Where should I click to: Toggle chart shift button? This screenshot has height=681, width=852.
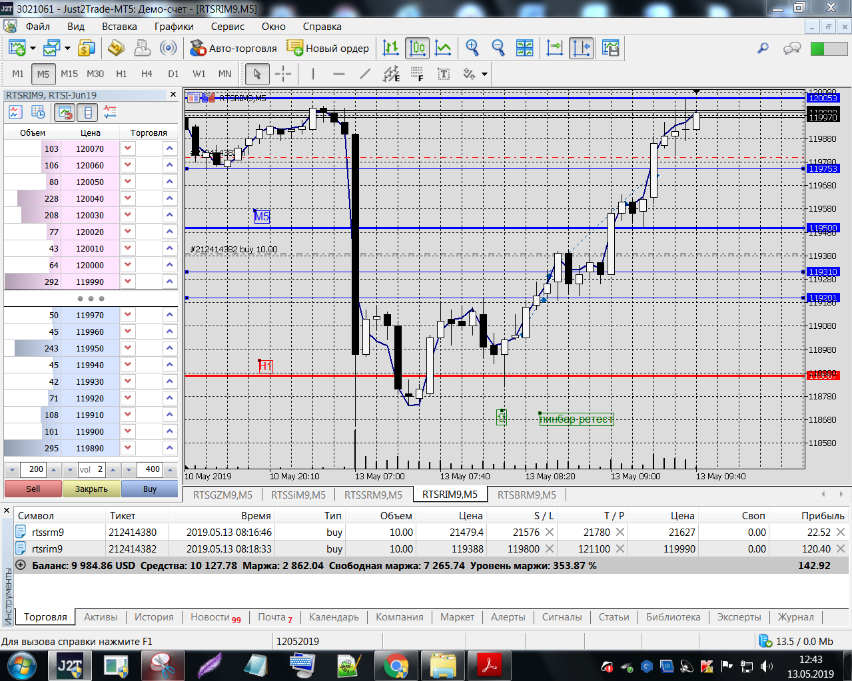(x=582, y=48)
